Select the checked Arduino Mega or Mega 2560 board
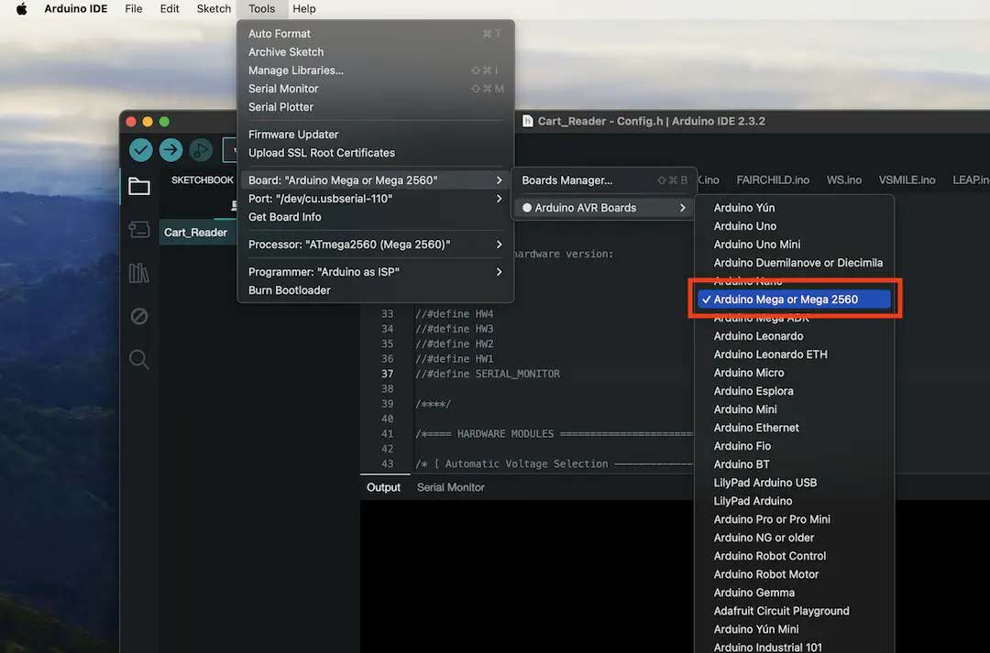 [x=794, y=299]
